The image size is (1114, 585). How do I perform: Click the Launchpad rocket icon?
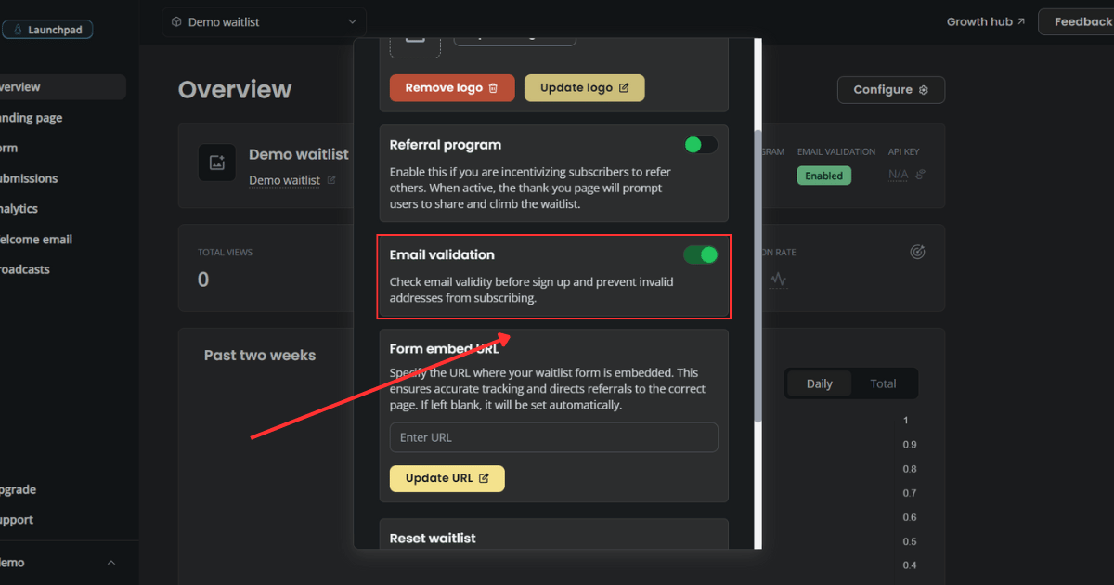tap(19, 29)
